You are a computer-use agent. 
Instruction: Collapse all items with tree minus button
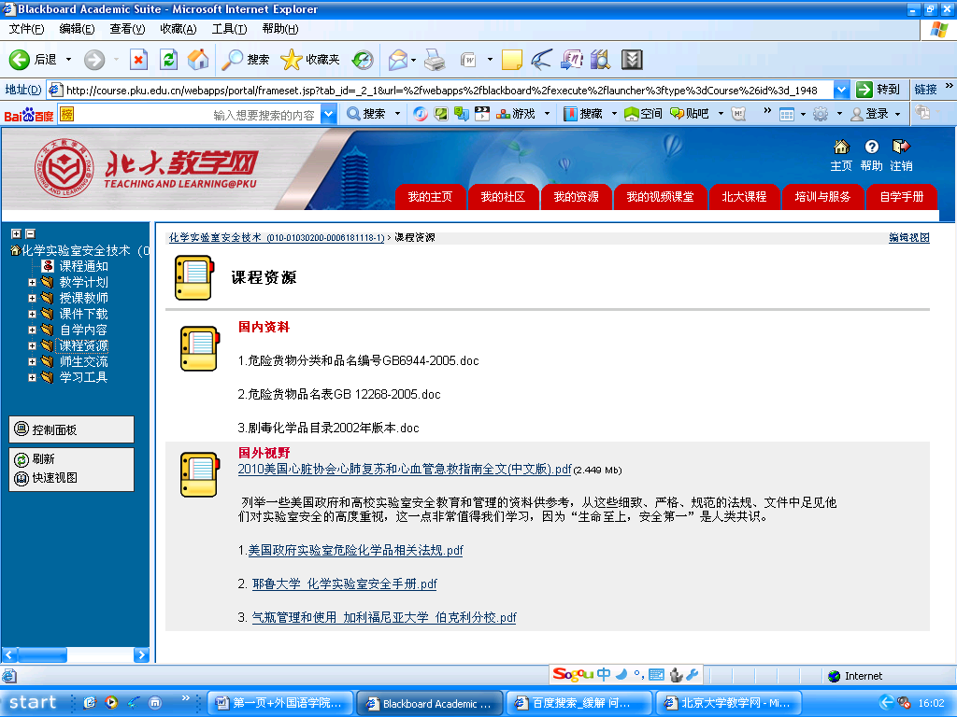tap(30, 233)
